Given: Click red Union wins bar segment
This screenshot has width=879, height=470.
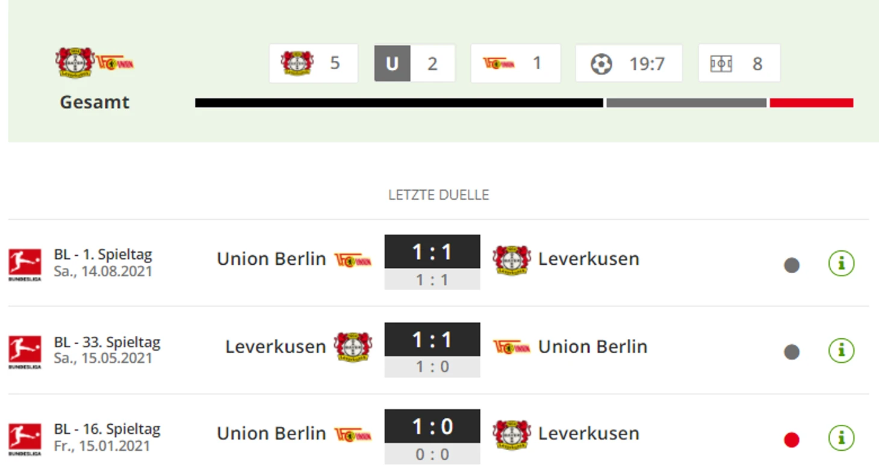Looking at the screenshot, I should click(812, 103).
